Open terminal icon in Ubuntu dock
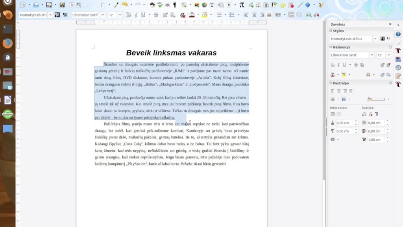Image resolution: width=403 pixels, height=227 pixels. pos(7,29)
